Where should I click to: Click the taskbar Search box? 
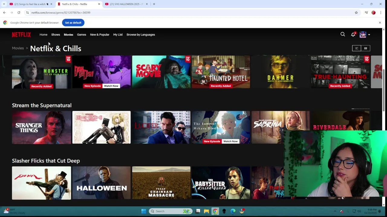171,211
